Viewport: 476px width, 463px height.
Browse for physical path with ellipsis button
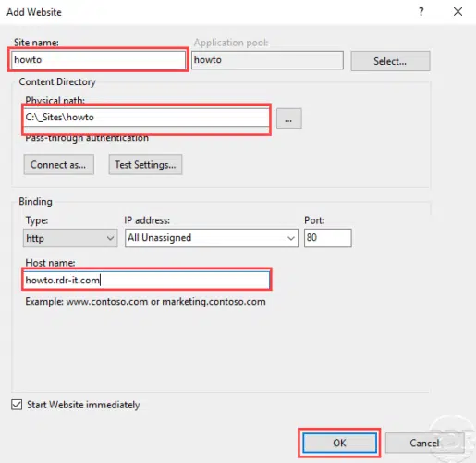288,119
